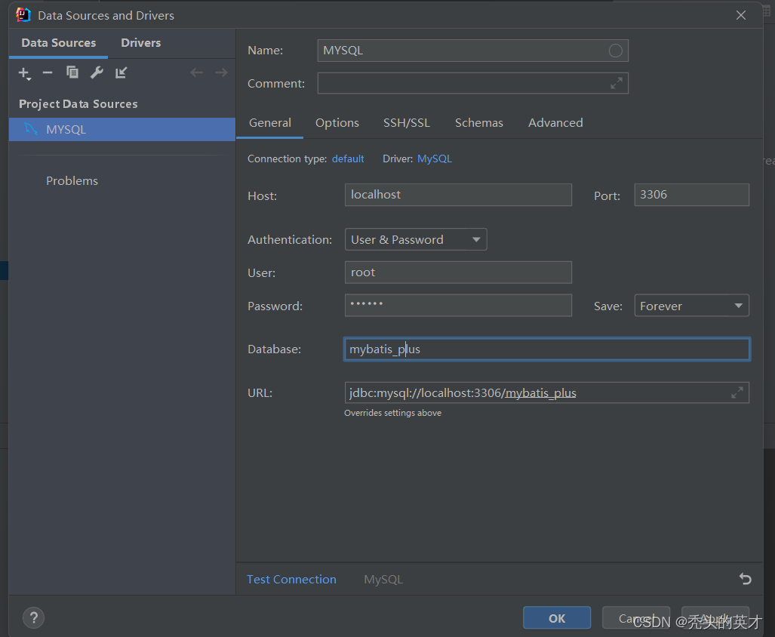775x637 pixels.
Task: Close the Data Sources and Drivers dialog
Action: pos(741,15)
